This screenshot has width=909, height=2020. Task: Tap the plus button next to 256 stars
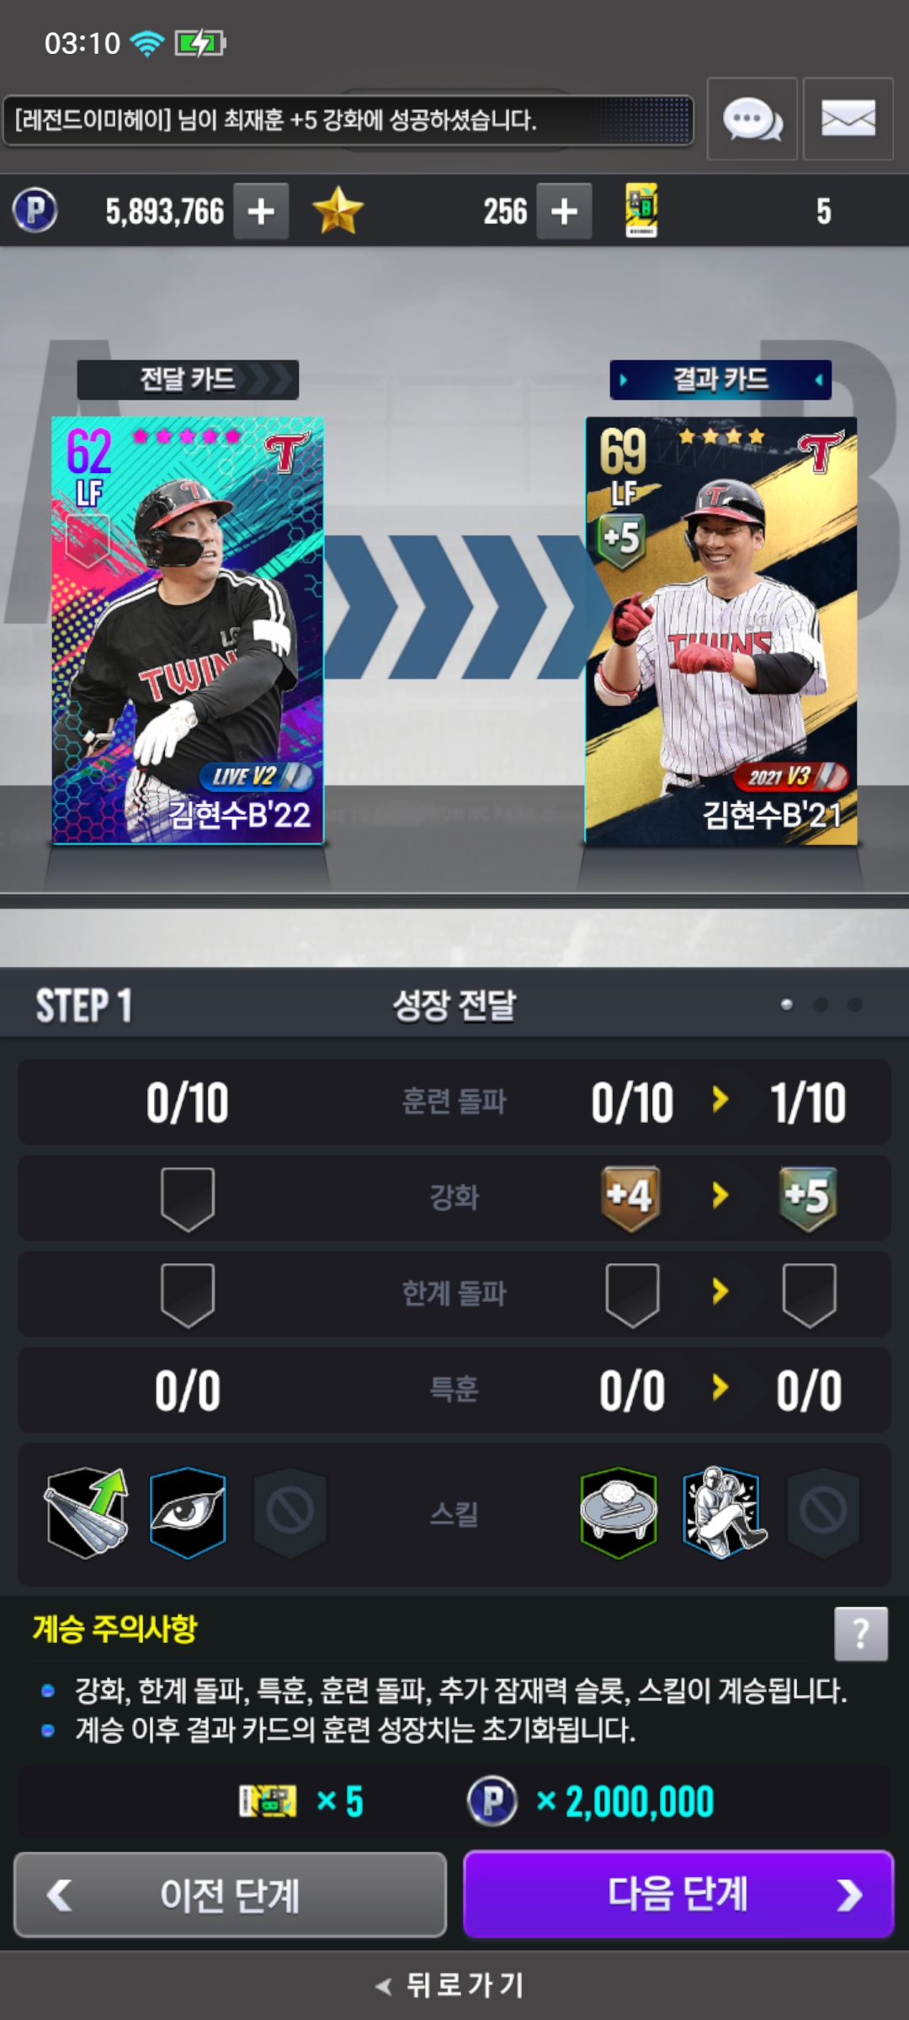[x=564, y=211]
